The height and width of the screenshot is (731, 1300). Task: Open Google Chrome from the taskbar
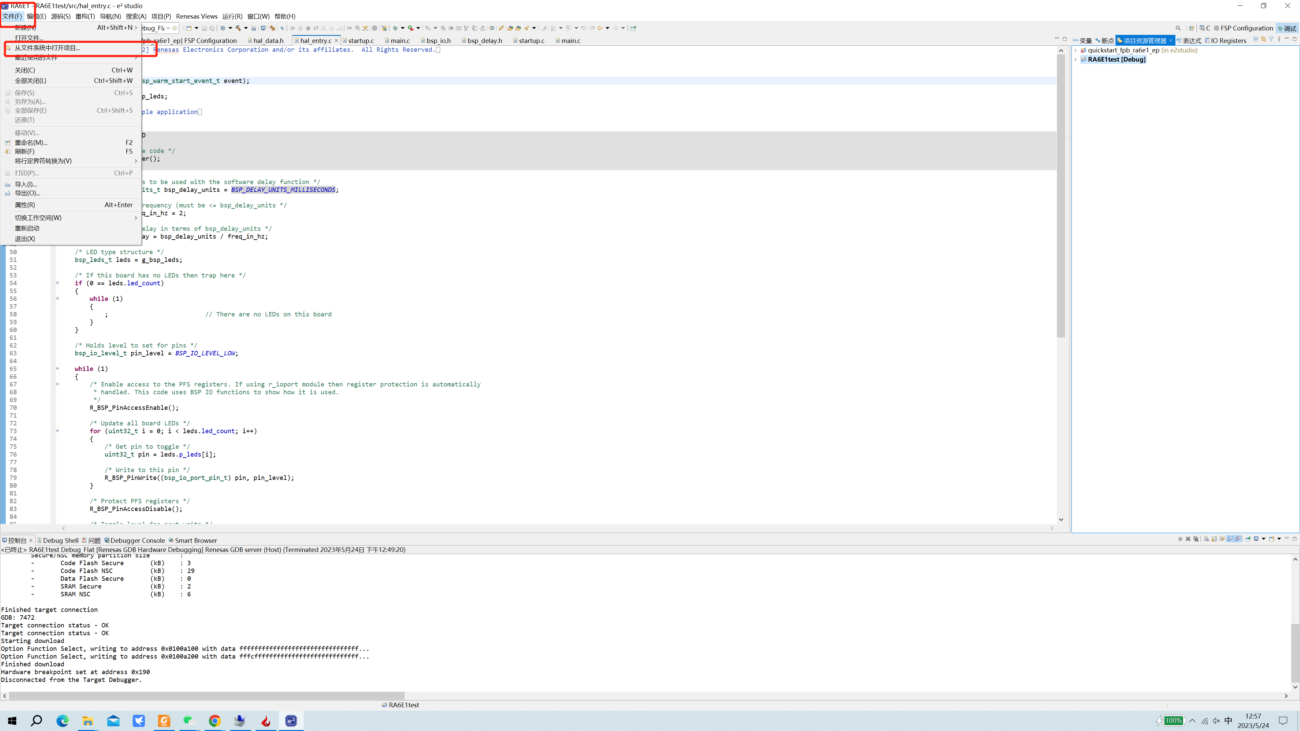[x=215, y=721]
